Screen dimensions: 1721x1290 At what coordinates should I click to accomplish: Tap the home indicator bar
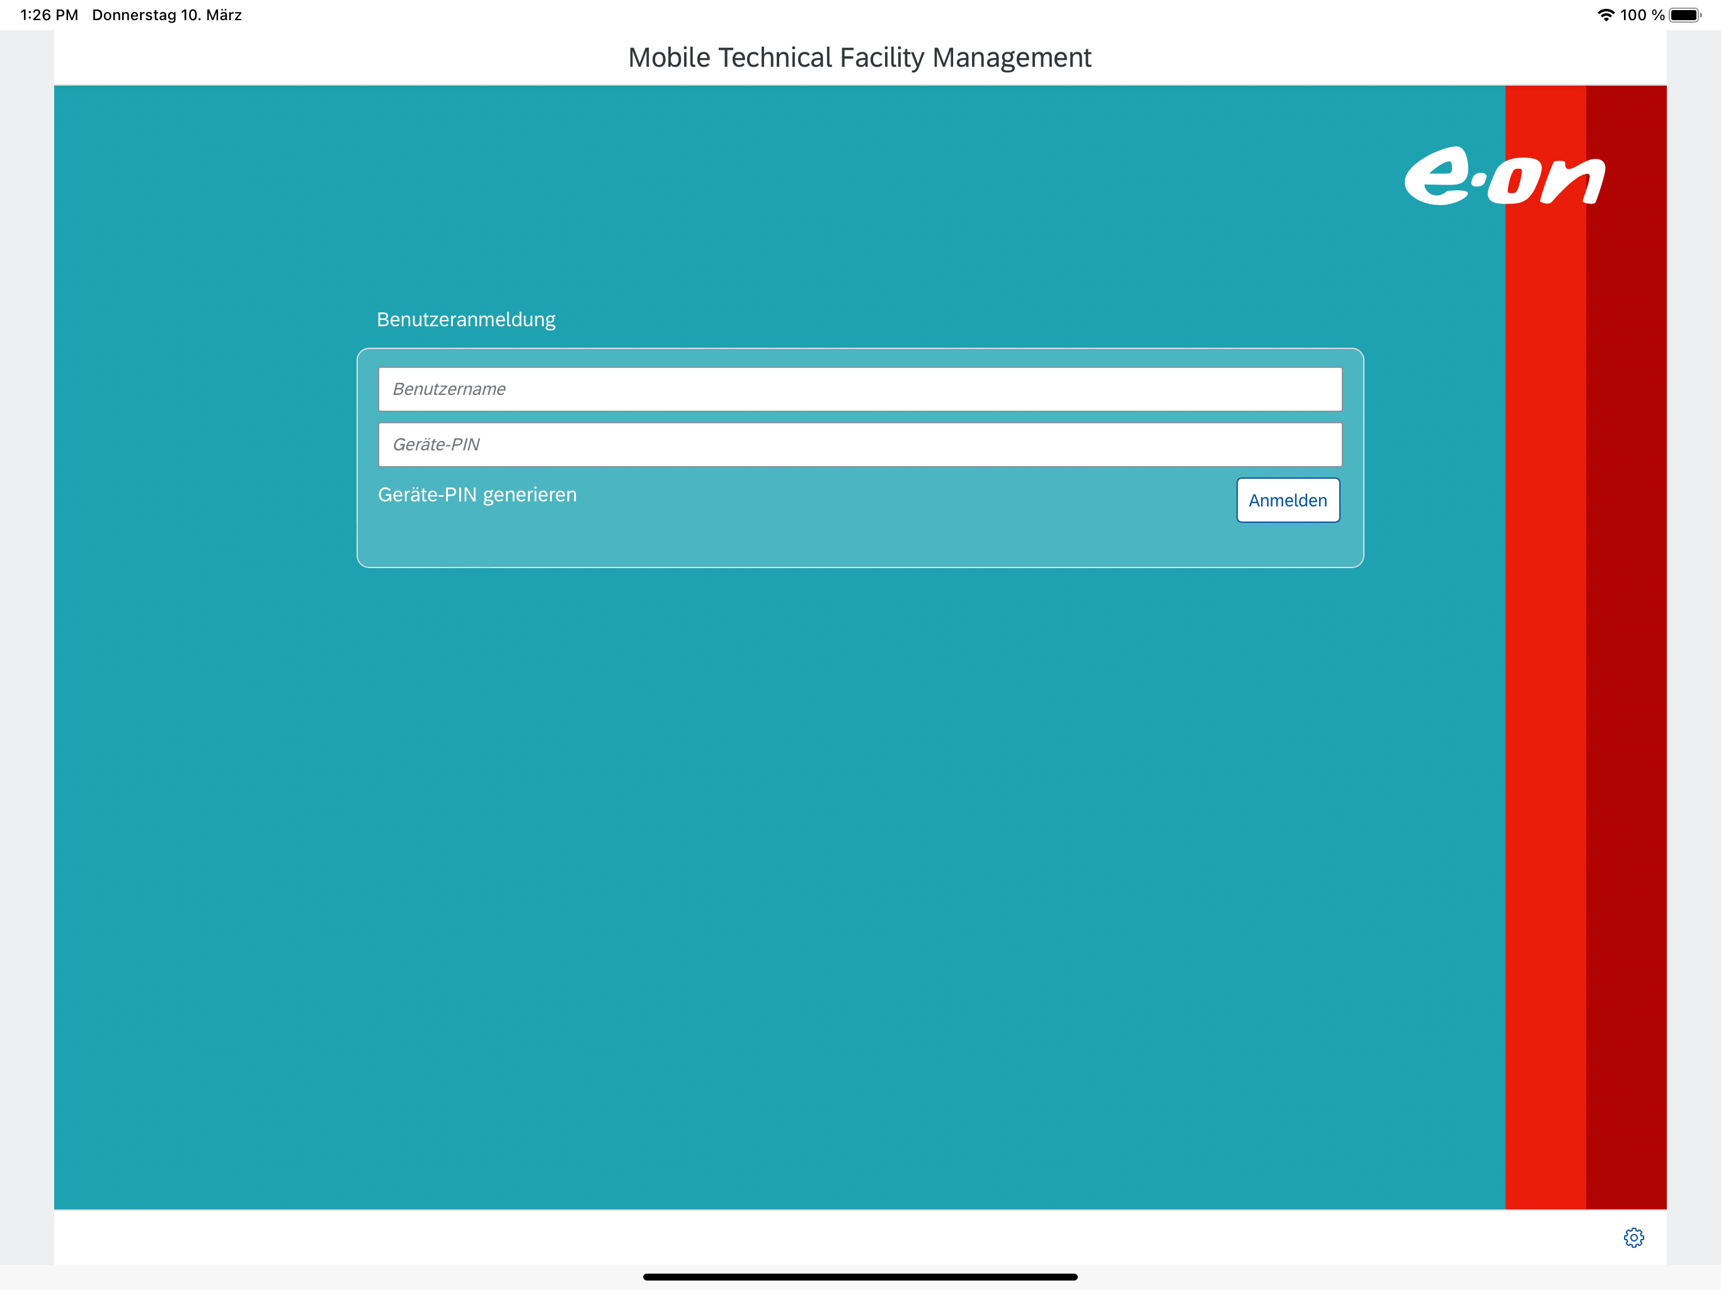[x=860, y=1277]
